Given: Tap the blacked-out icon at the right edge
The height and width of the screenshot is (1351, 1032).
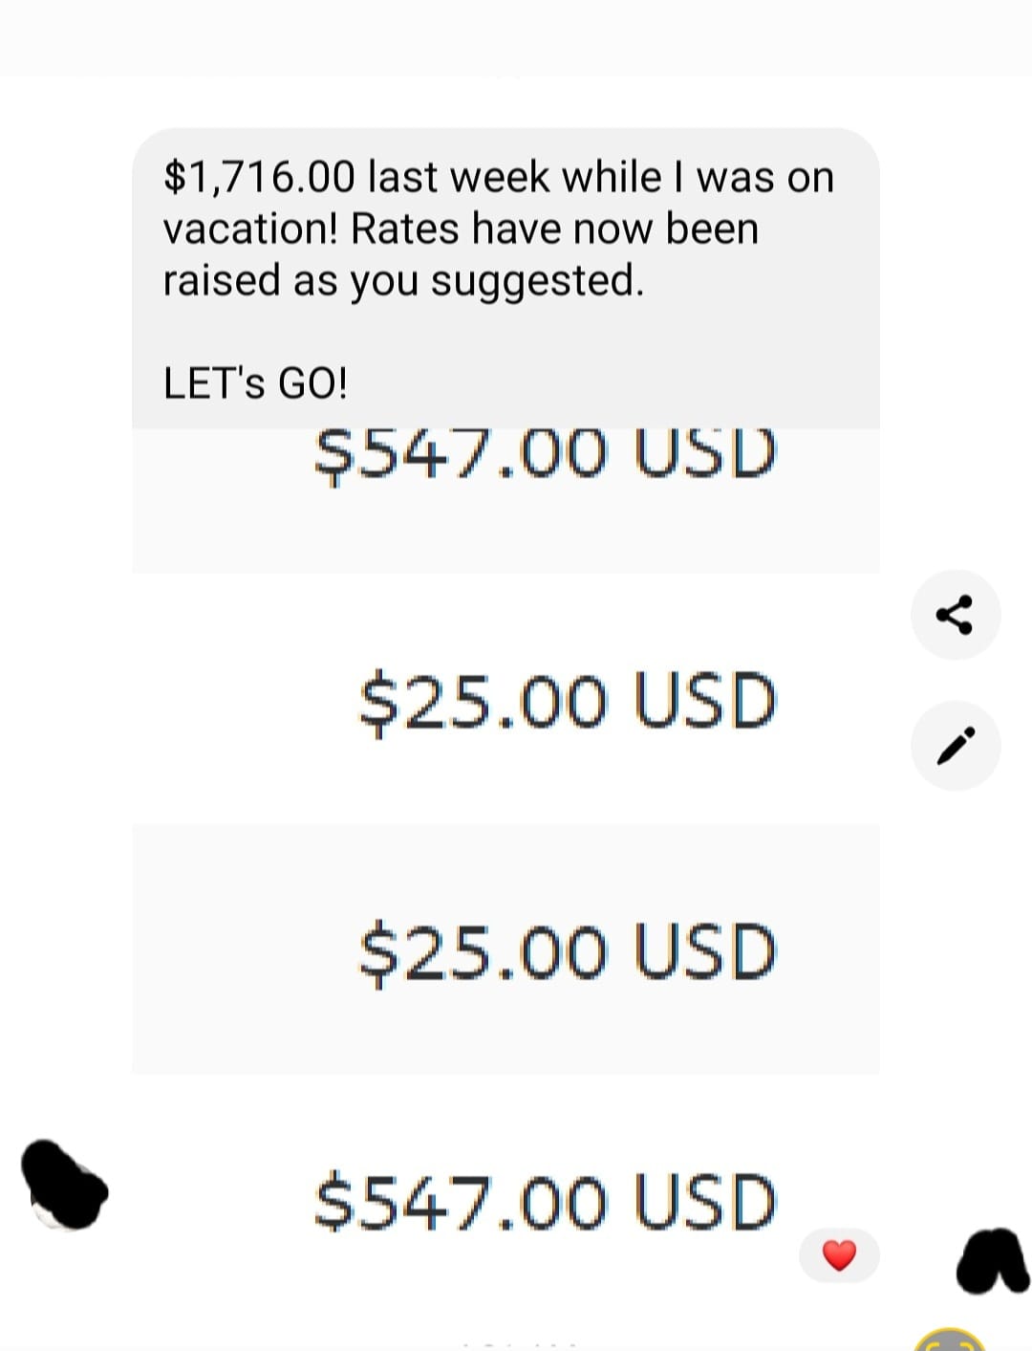Looking at the screenshot, I should point(994,1260).
